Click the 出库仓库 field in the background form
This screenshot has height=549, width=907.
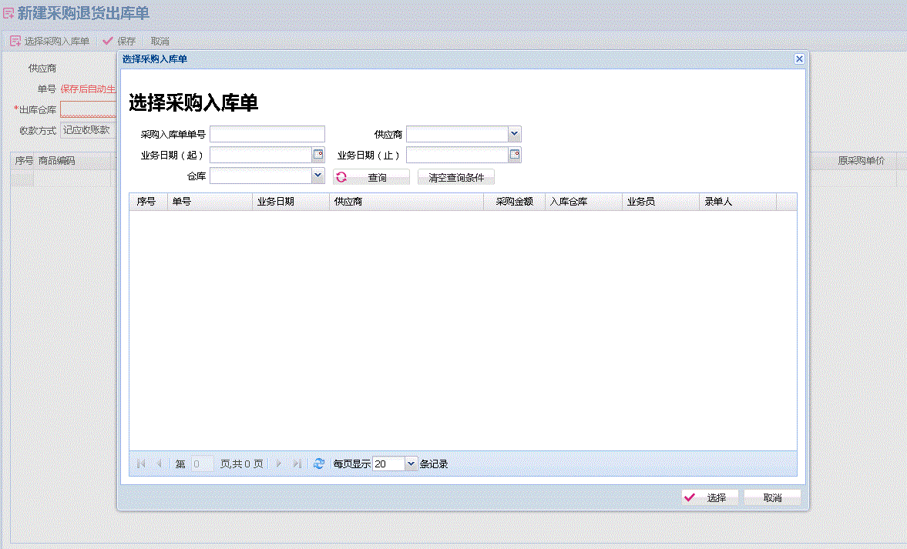tap(89, 109)
